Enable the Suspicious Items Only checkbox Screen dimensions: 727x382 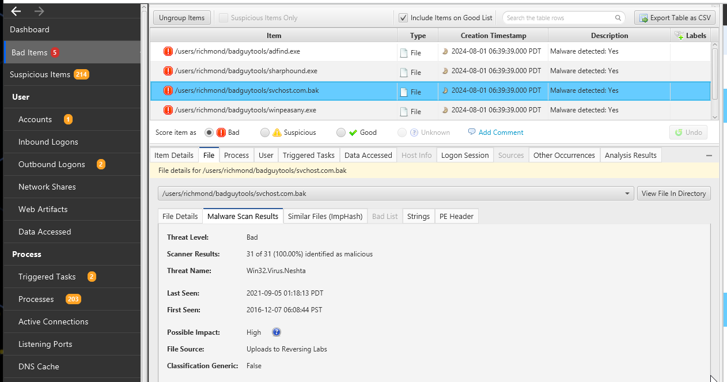(x=222, y=17)
